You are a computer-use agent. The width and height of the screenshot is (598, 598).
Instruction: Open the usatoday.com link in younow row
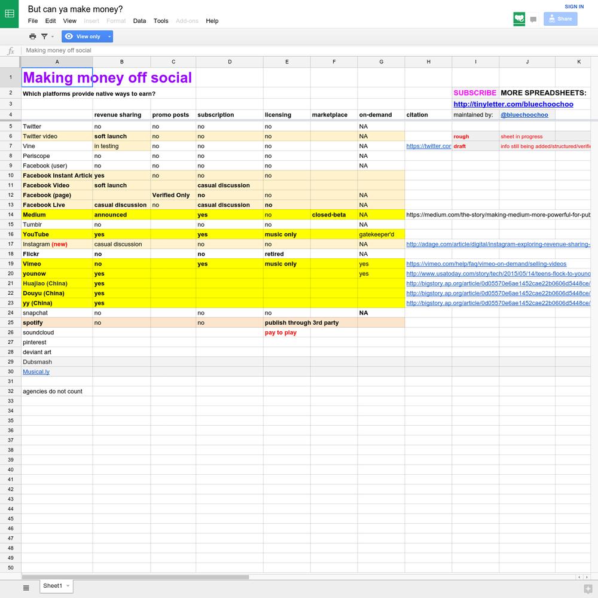click(498, 274)
